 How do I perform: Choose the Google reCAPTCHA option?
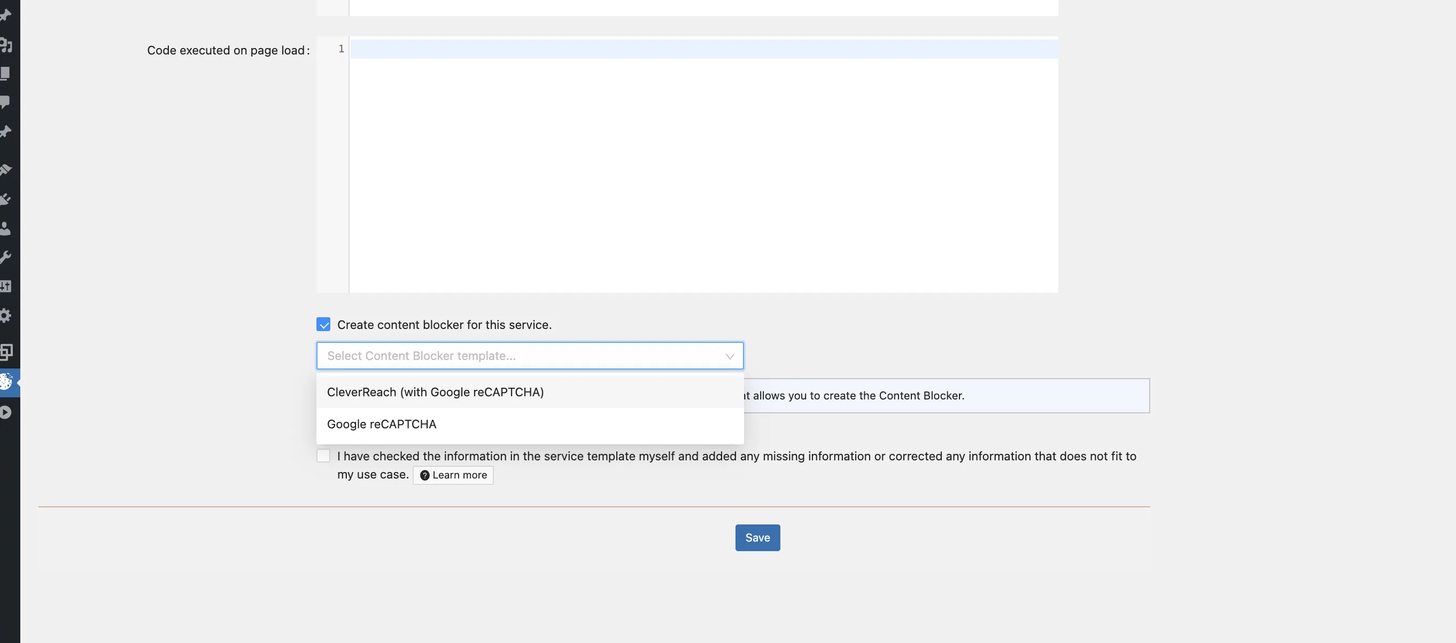point(382,424)
